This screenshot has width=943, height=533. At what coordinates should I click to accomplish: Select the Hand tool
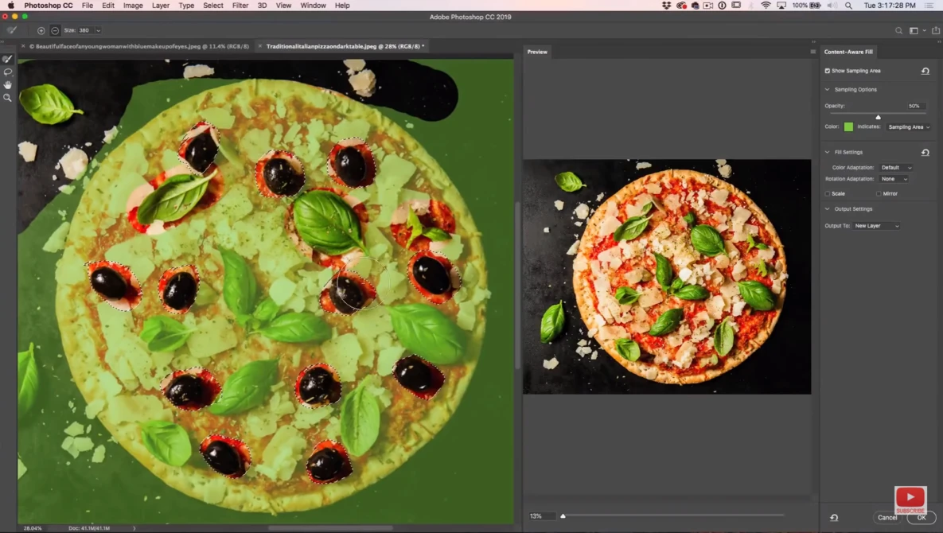click(x=7, y=85)
